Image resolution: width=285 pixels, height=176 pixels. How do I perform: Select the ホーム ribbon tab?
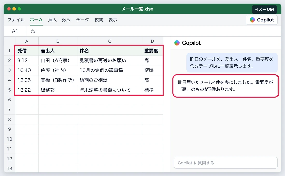(x=36, y=20)
